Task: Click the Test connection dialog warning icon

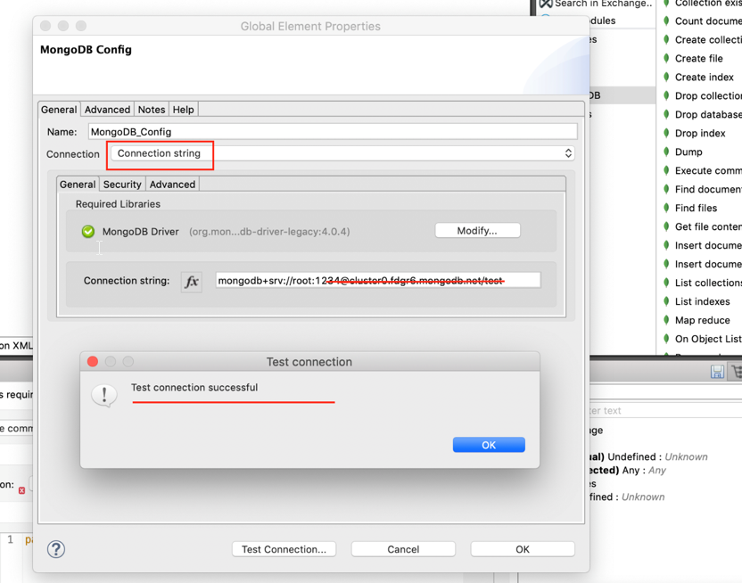Action: pos(104,395)
